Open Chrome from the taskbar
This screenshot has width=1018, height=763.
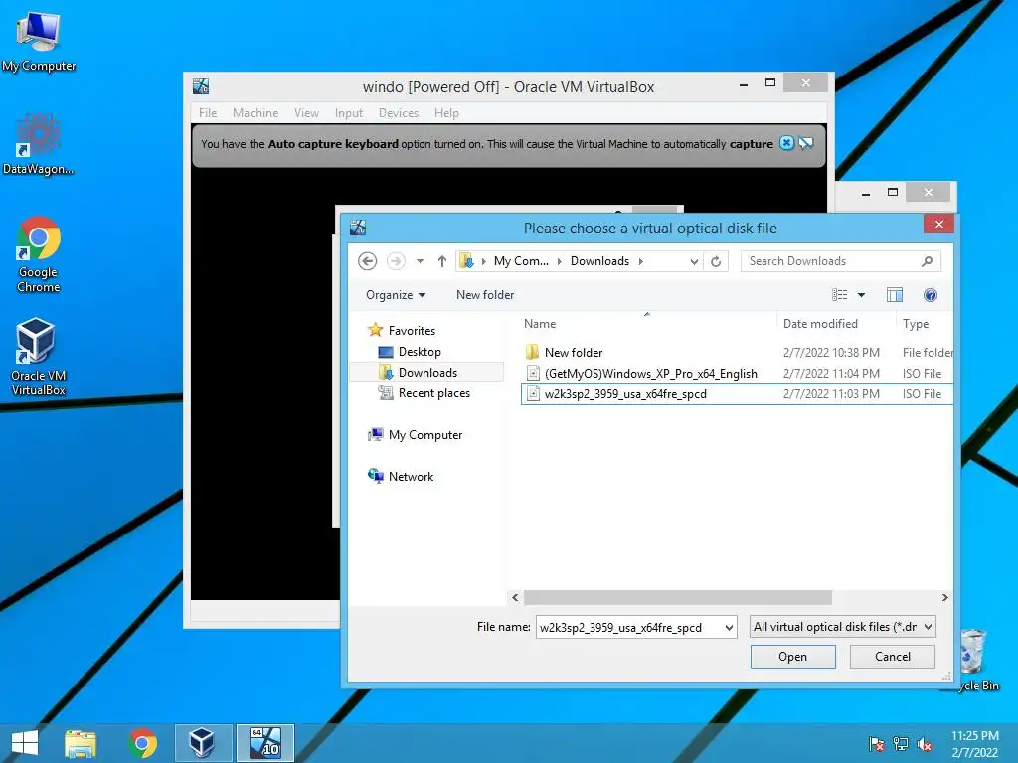[143, 743]
